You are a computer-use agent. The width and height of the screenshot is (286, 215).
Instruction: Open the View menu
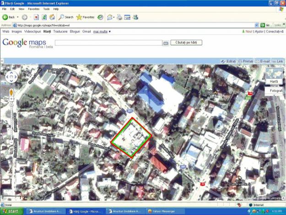click(22, 9)
